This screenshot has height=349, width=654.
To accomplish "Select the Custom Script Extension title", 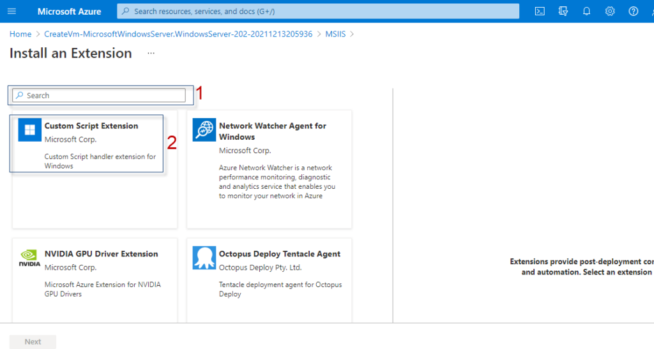I will 91,126.
